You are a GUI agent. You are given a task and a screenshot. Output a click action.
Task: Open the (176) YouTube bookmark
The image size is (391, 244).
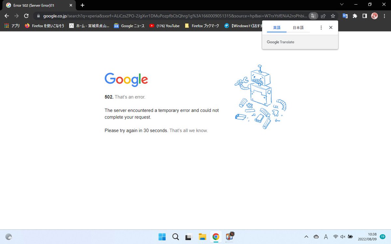pos(165,26)
